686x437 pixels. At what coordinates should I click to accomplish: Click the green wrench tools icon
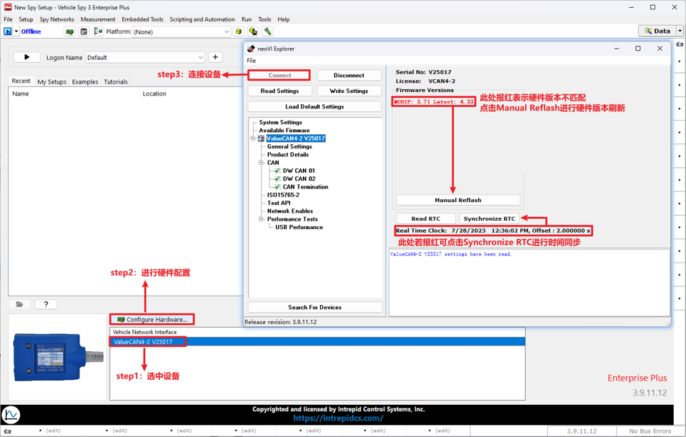267,31
